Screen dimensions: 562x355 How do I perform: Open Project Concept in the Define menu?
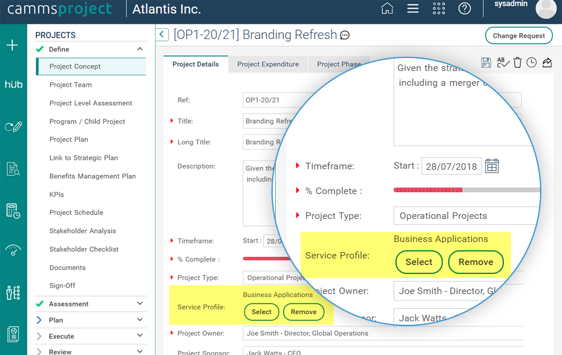[x=91, y=66]
